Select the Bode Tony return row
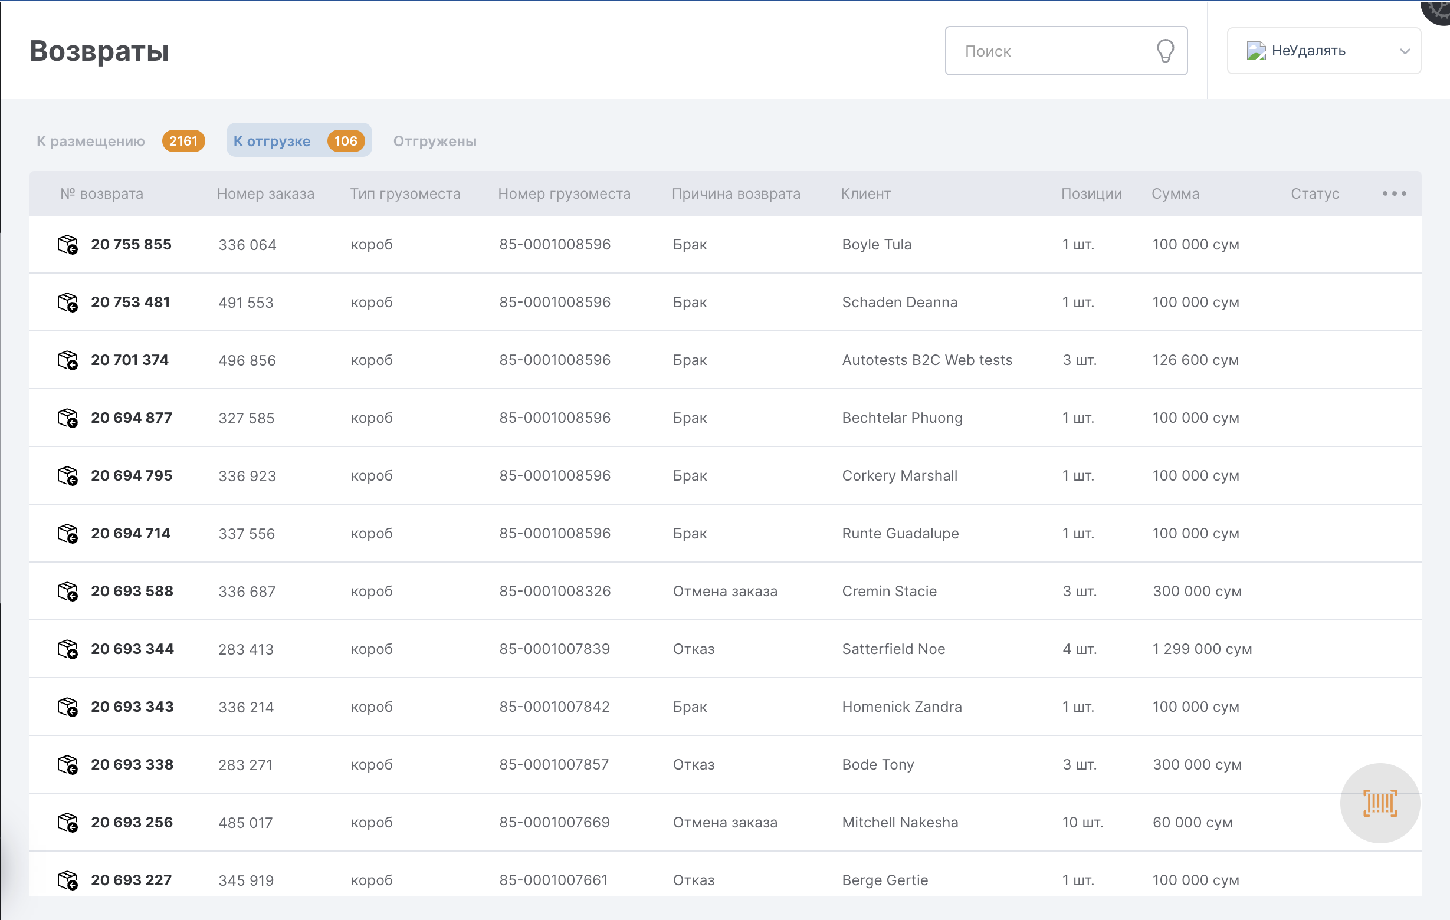Viewport: 1450px width, 920px height. coord(877,765)
